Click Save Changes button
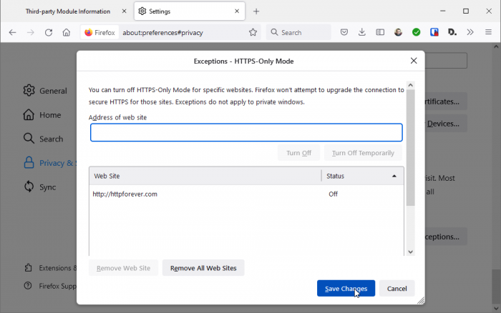The height and width of the screenshot is (313, 501). click(x=346, y=289)
